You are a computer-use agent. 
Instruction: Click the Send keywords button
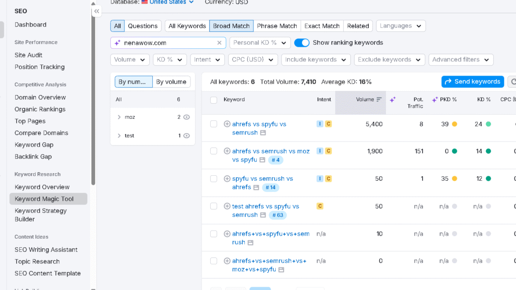coord(472,81)
